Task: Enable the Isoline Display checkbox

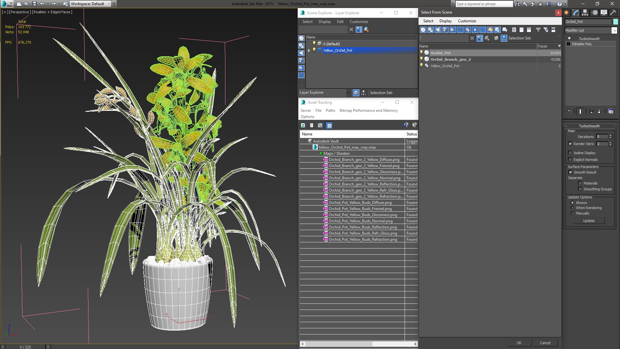Action: pos(570,153)
